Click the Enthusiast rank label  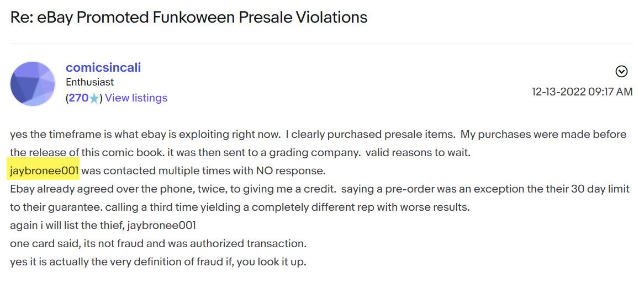[89, 82]
